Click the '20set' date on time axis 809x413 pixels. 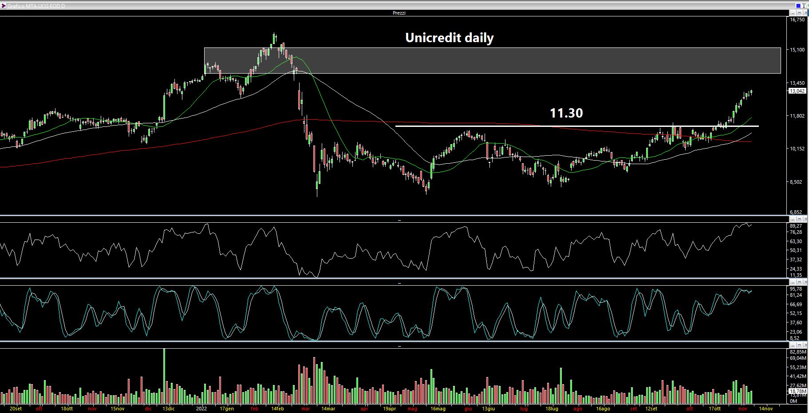(15, 409)
